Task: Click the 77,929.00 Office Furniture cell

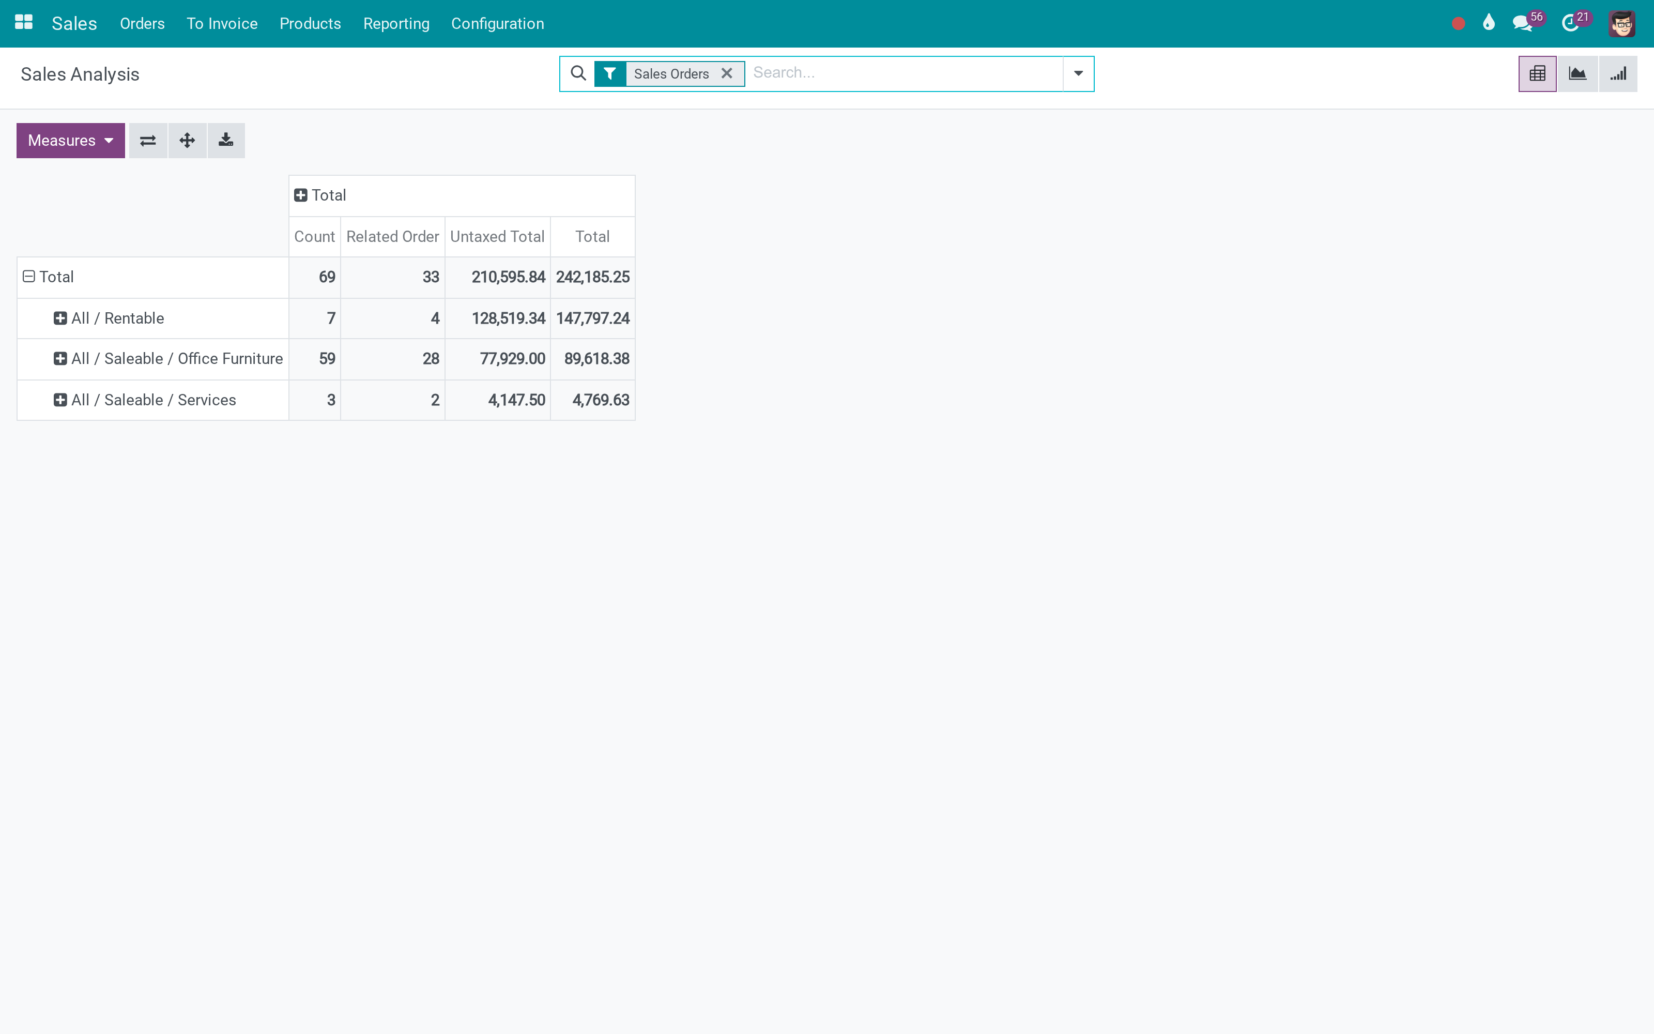Action: [498, 358]
